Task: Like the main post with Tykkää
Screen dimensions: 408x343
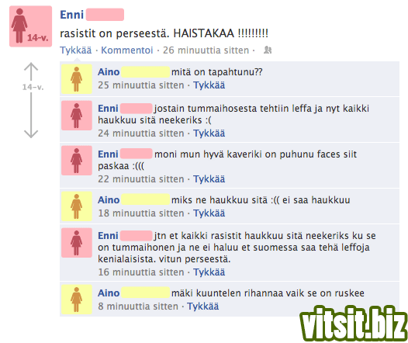Action: [76, 50]
